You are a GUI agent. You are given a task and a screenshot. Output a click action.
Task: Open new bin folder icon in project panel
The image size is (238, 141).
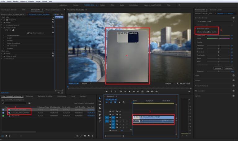[85, 136]
